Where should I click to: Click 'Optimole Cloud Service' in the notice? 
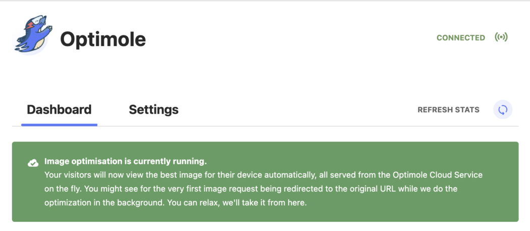(x=438, y=175)
